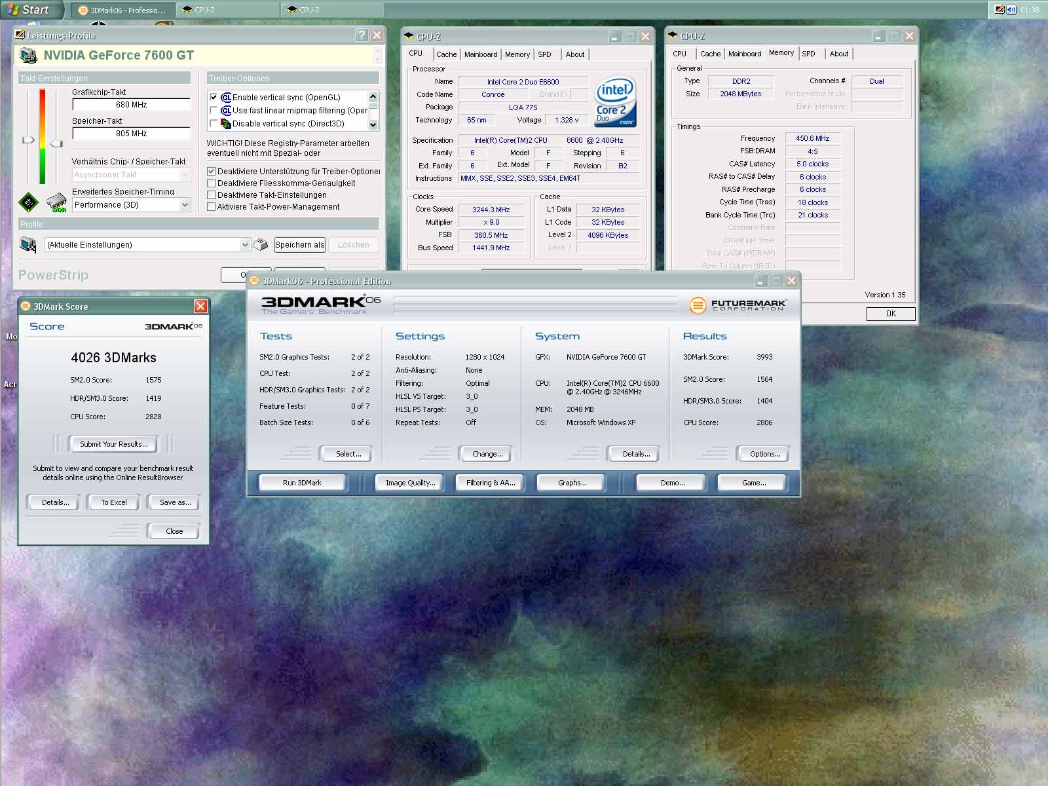Click Close button in the 3DMark Score window

[174, 531]
